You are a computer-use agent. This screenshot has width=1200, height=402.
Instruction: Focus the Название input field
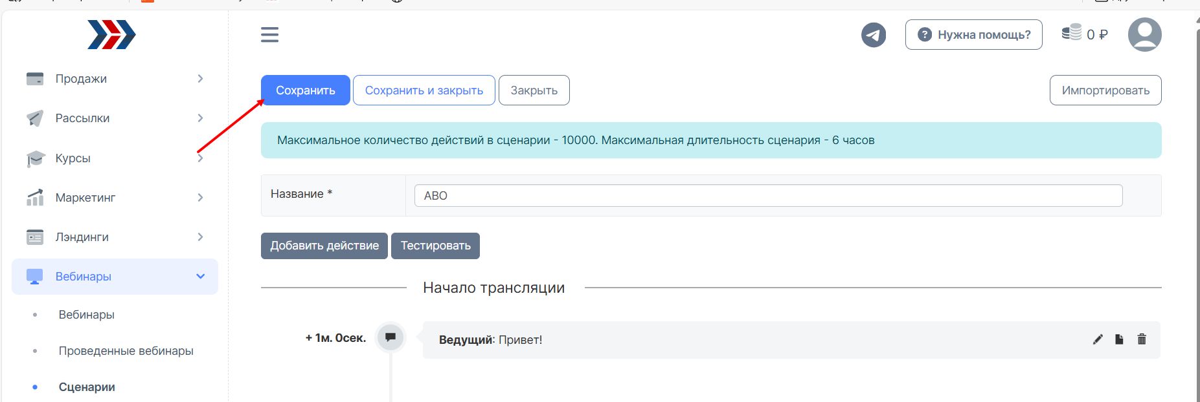tap(767, 196)
